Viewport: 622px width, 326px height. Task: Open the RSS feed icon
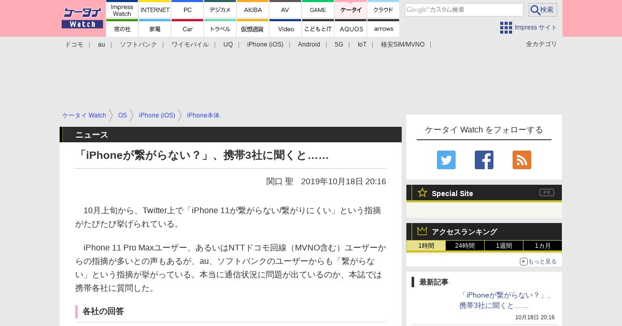coord(522,160)
